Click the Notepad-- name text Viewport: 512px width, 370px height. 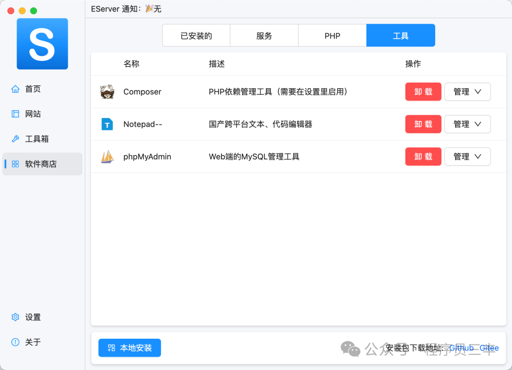click(143, 124)
